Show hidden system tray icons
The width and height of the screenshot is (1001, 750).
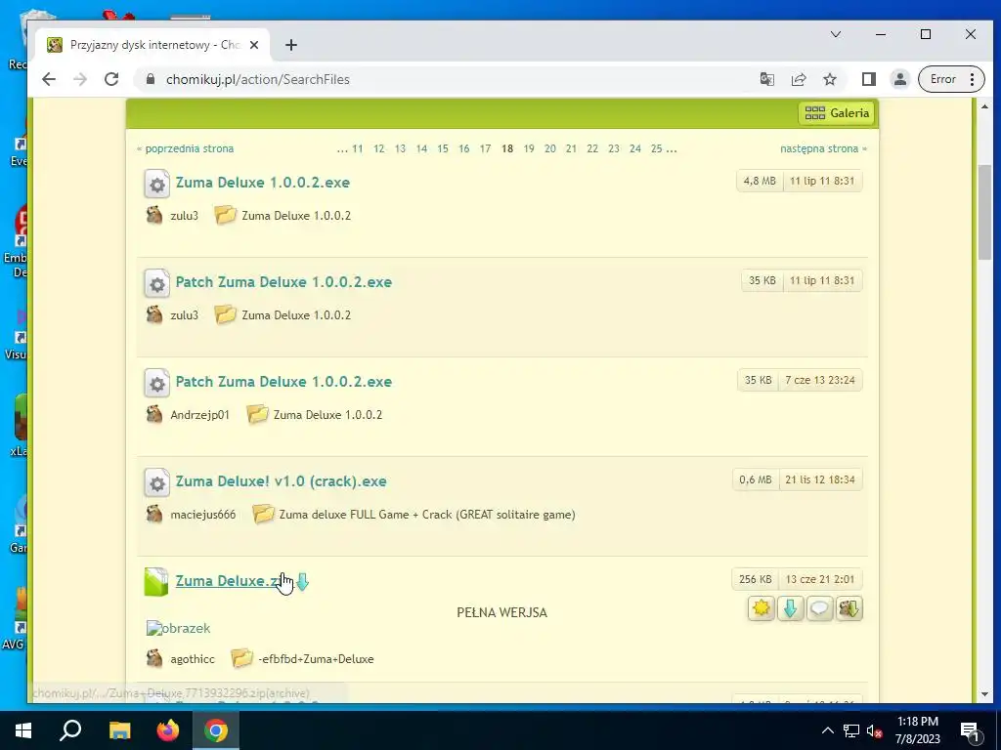tap(827, 730)
